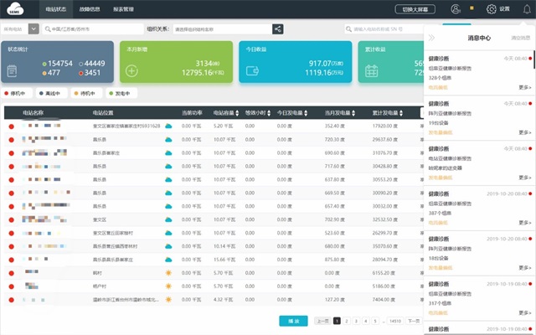This screenshot has width=536, height=335.
Task: Open the 报表管理 tab
Action: (x=125, y=9)
